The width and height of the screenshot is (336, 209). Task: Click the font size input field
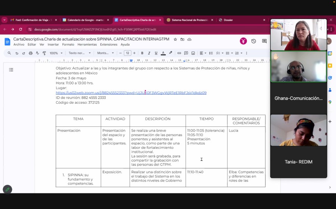[x=127, y=53]
